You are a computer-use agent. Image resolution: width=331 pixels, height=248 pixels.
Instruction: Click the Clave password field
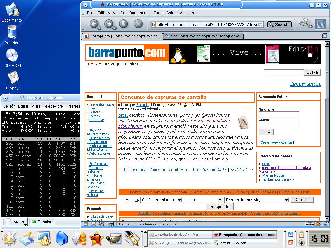tap(278, 125)
